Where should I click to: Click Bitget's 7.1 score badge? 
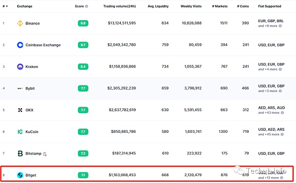click(x=83, y=175)
